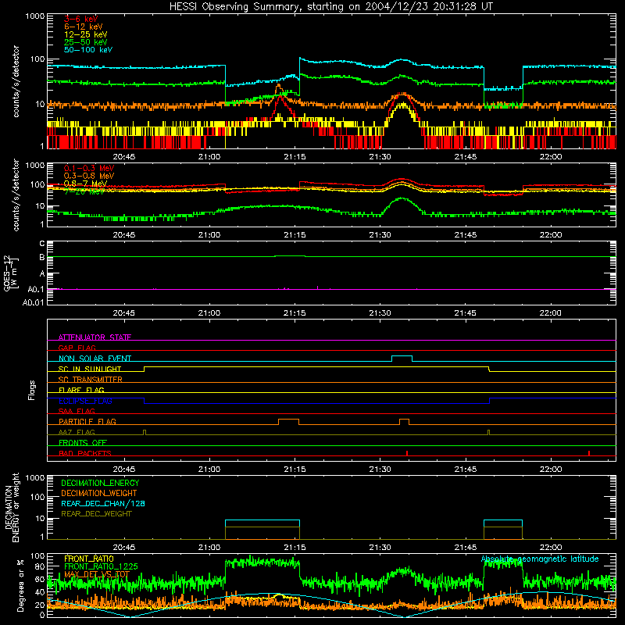Click the 0.1-0.3 MeV legend label

pos(89,168)
